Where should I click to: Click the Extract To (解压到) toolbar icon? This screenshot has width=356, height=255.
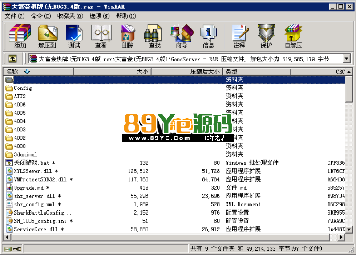47,36
